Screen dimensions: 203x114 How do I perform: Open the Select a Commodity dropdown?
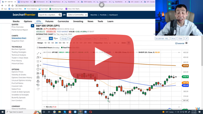77,15
